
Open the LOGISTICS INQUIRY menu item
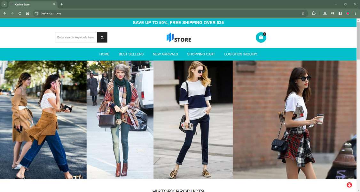tap(241, 54)
